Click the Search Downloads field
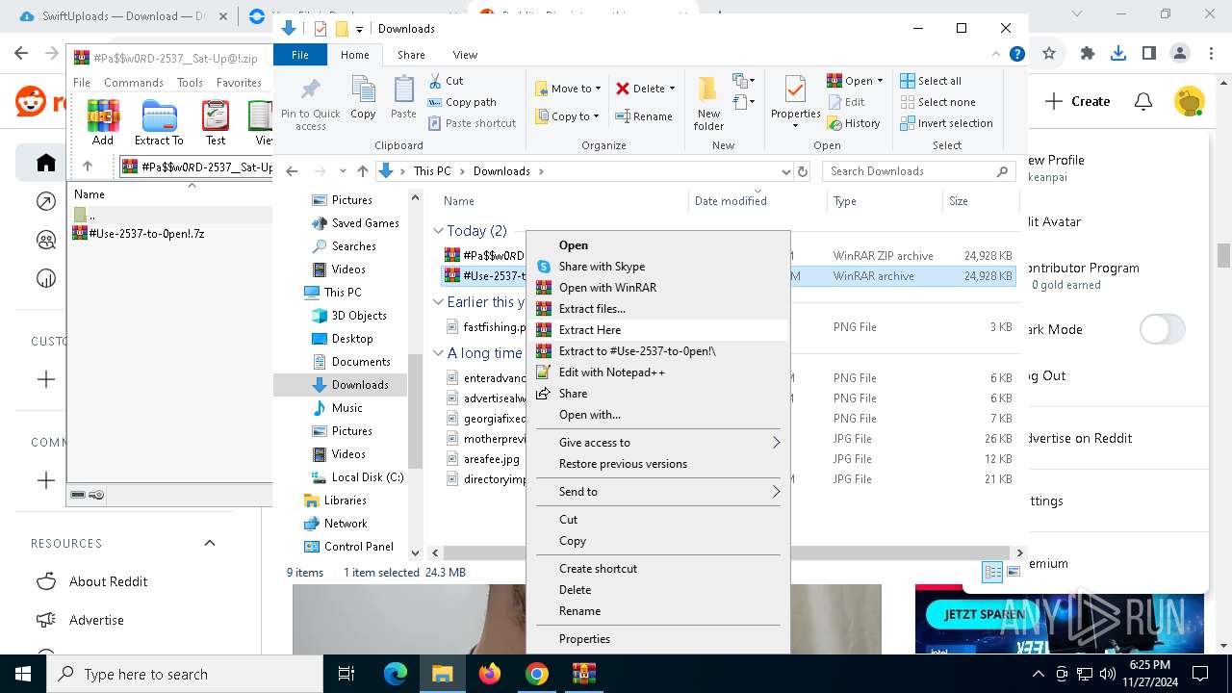The image size is (1232, 693). click(919, 171)
